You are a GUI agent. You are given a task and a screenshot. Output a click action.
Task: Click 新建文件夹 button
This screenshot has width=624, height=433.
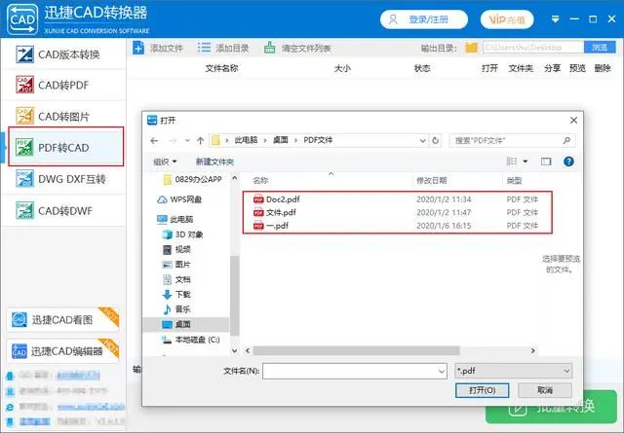tap(214, 162)
